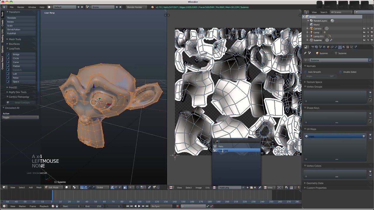Viewport: 374px width, 210px height.
Task: Open image file folder icon
Action: click(x=251, y=188)
